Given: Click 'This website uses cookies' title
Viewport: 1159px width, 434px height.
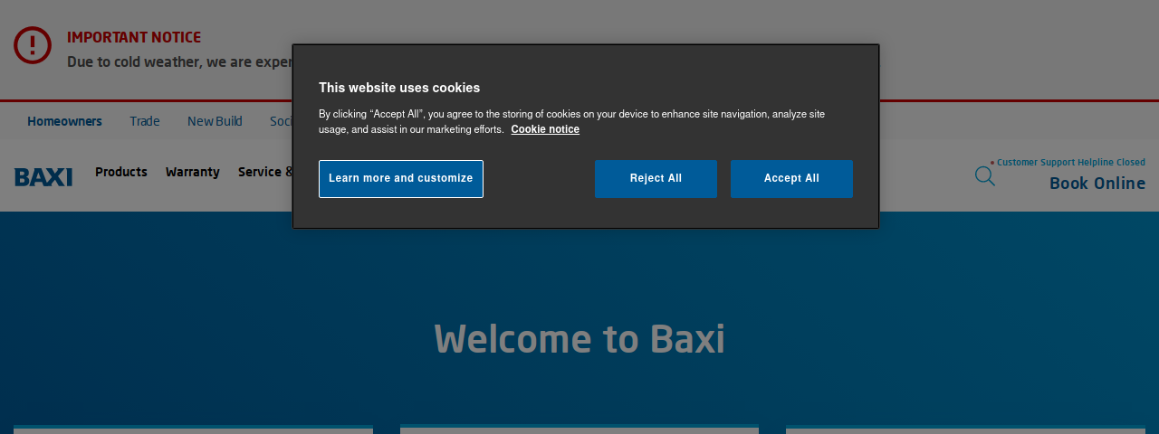Looking at the screenshot, I should click(x=399, y=88).
